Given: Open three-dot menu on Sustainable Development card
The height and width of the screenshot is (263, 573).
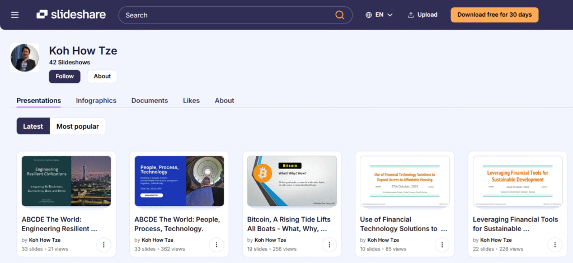Looking at the screenshot, I should tap(555, 245).
